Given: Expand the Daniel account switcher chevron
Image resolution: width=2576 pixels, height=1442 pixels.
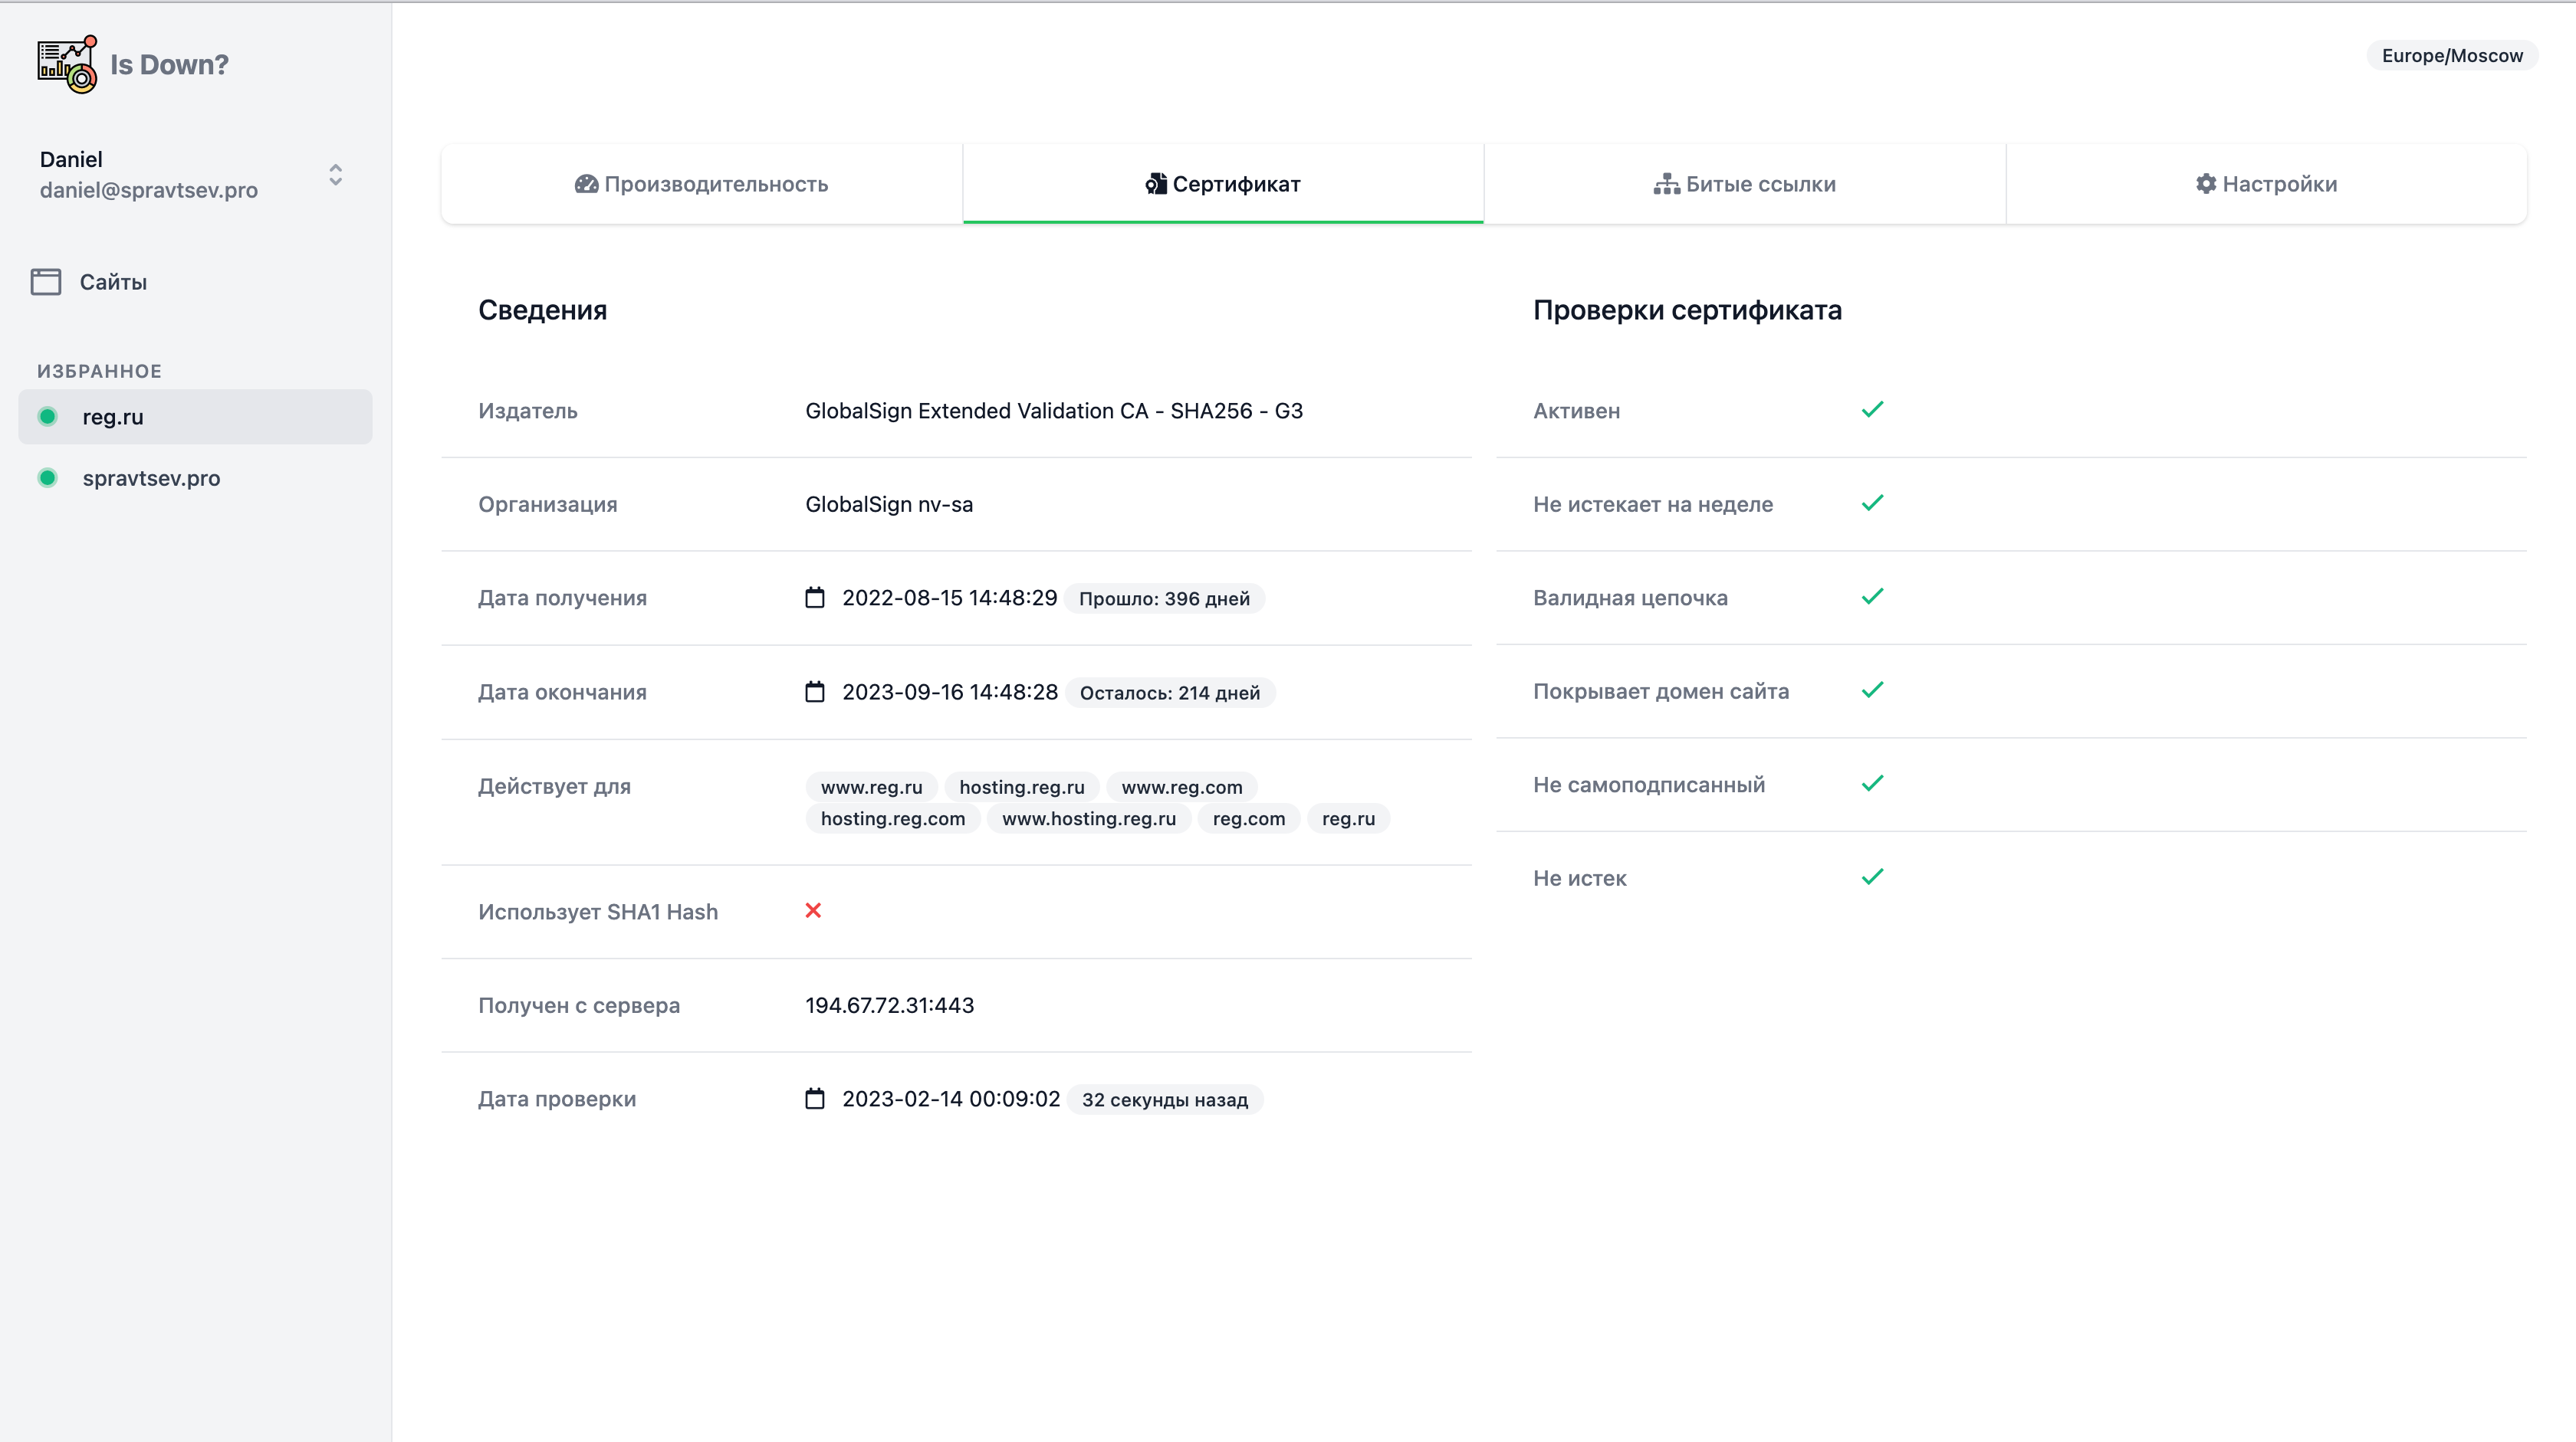Looking at the screenshot, I should pos(335,175).
